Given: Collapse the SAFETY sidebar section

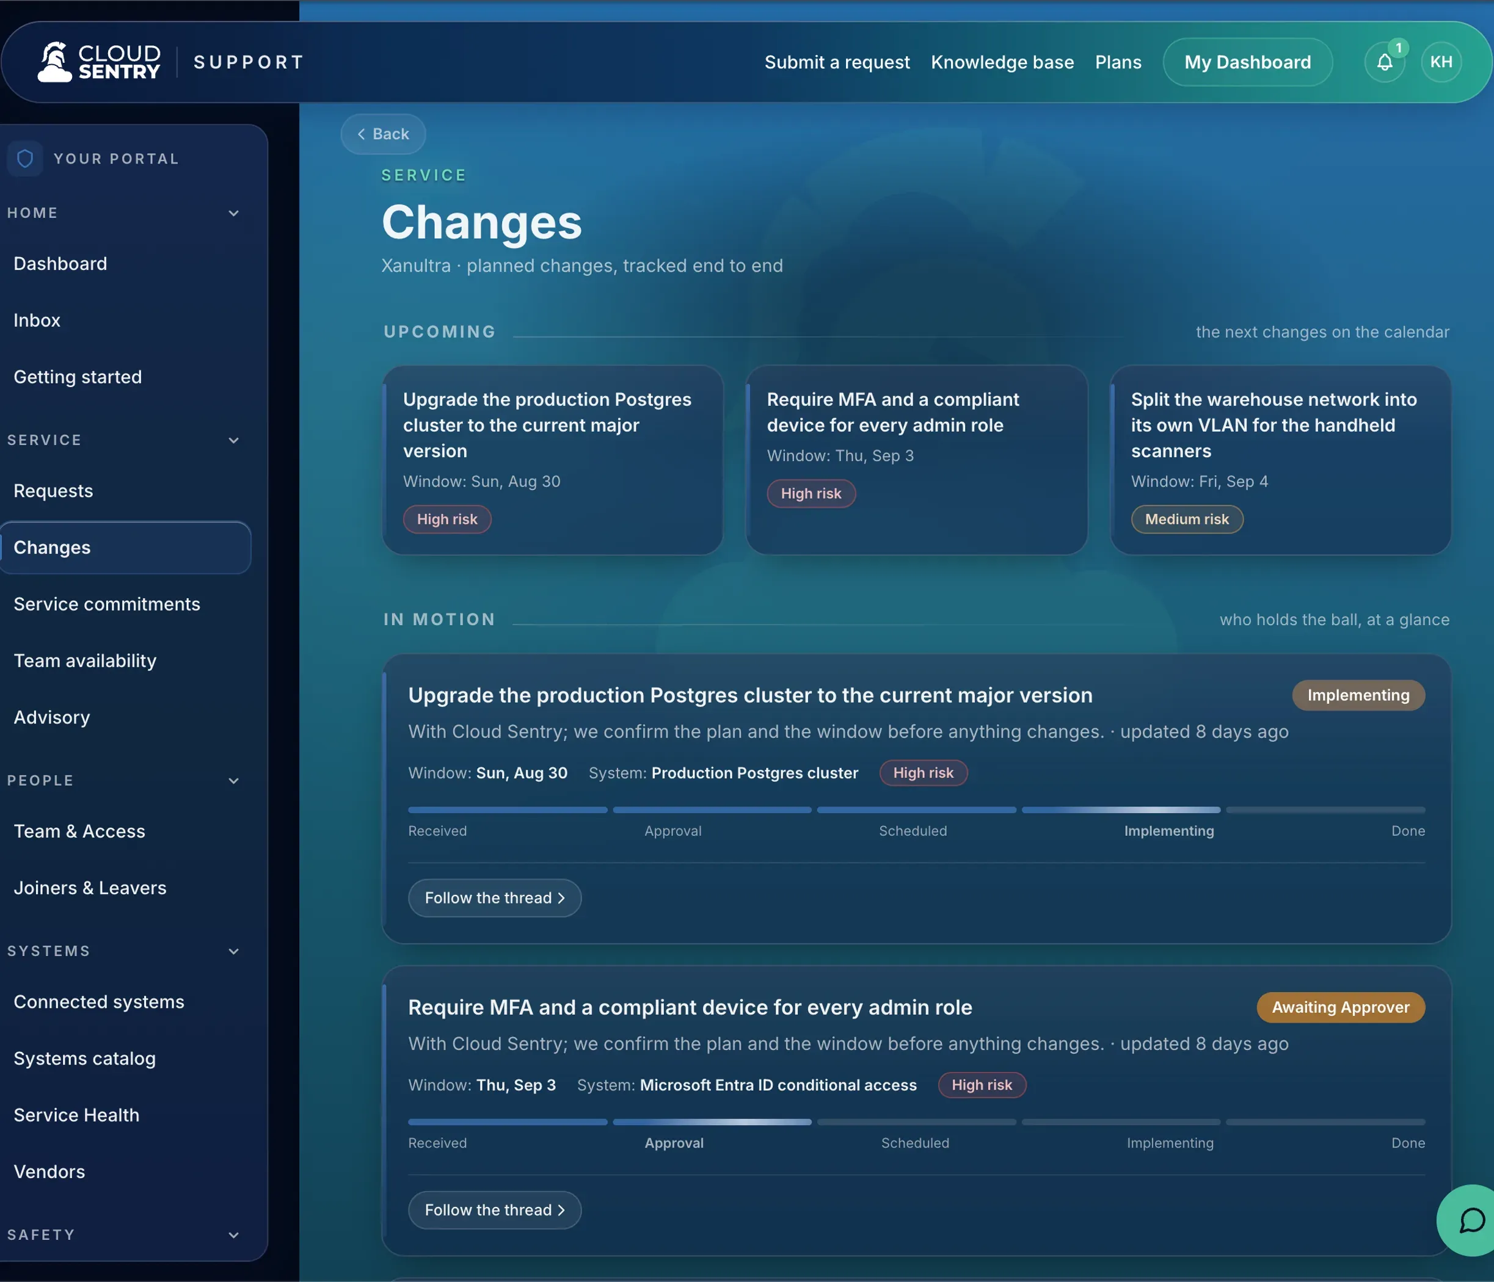Looking at the screenshot, I should [x=233, y=1235].
